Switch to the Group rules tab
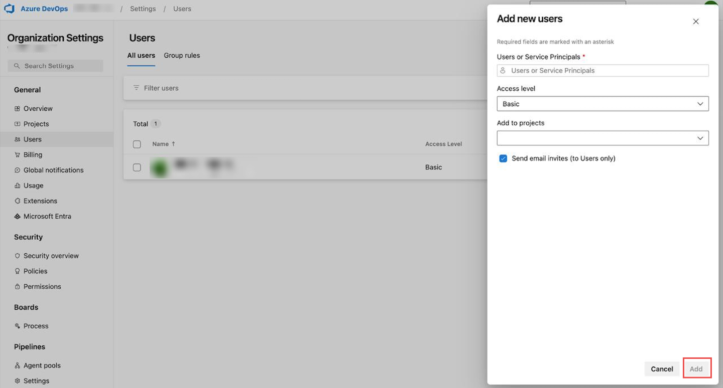This screenshot has height=388, width=723. tap(182, 55)
